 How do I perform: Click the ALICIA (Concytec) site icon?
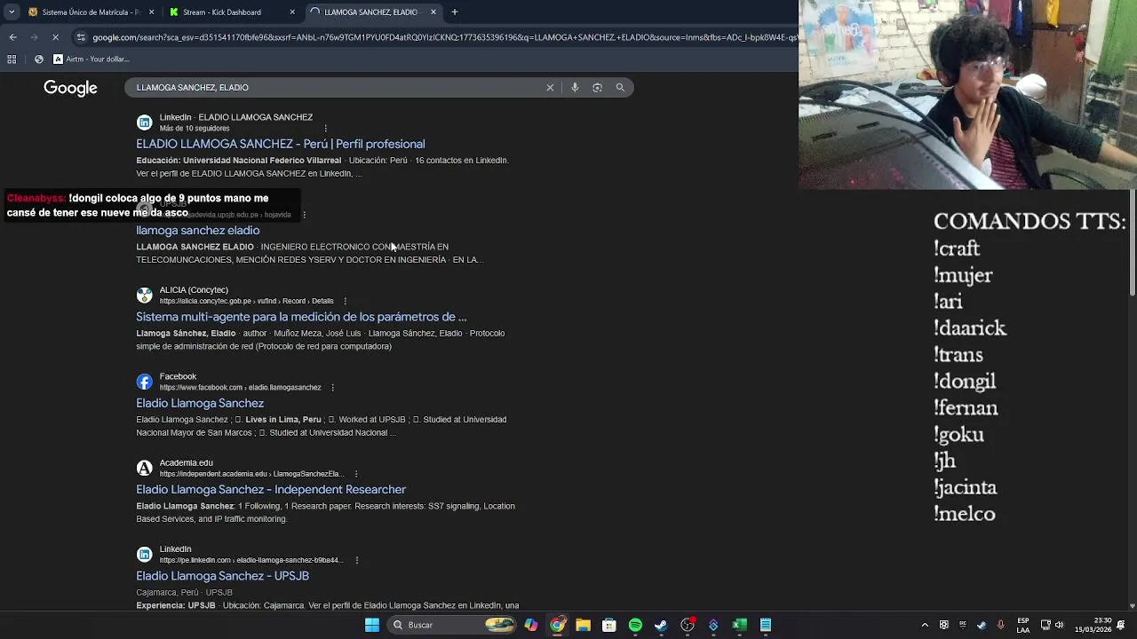(x=144, y=296)
